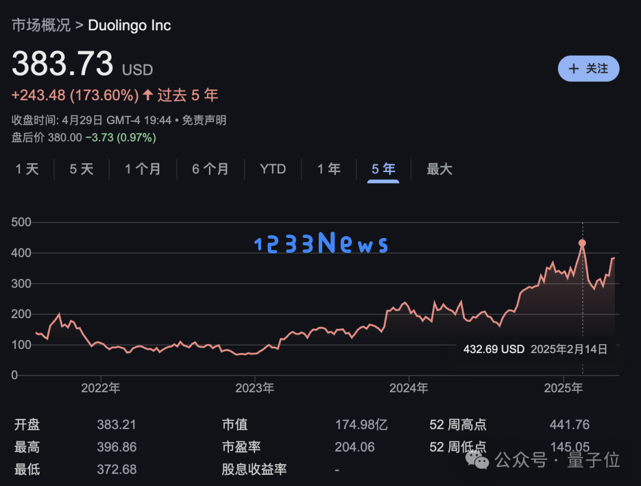Click the 最低 value 372.68

pos(116,469)
